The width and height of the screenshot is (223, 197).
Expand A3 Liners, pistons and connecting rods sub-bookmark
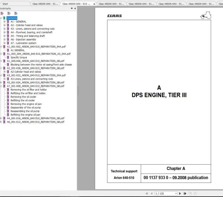(x=4, y=79)
